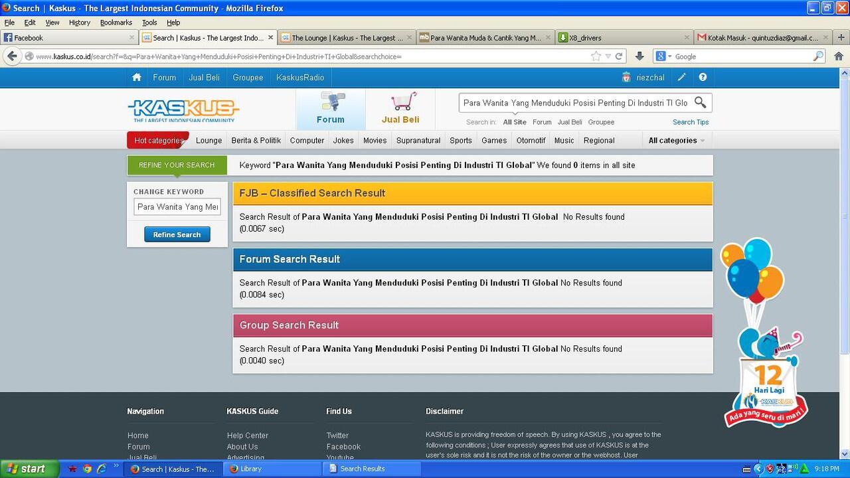Viewport: 850px width, 478px height.
Task: Open the Computer category
Action: click(307, 141)
